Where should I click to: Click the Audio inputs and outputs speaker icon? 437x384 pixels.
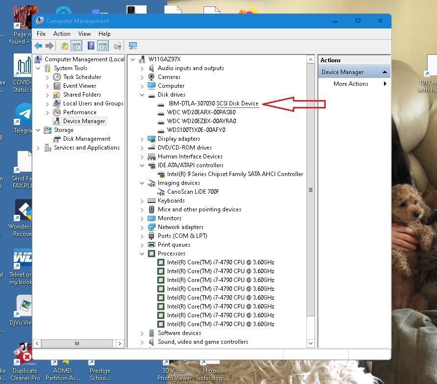point(152,68)
